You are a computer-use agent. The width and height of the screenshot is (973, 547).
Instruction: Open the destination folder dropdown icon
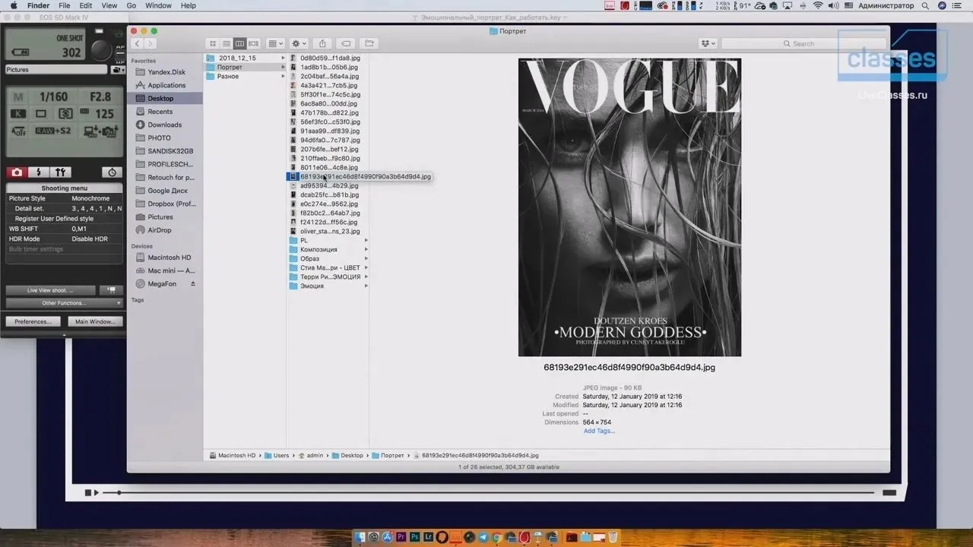coord(118,69)
